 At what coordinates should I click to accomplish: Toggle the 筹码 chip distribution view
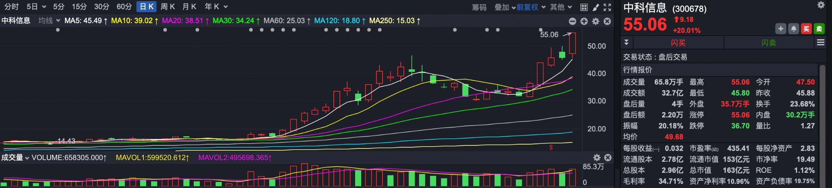pyautogui.click(x=479, y=7)
